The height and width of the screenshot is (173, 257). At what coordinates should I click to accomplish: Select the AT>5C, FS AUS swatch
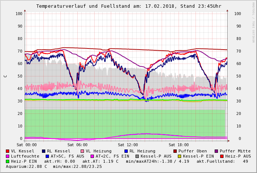coord(47,156)
